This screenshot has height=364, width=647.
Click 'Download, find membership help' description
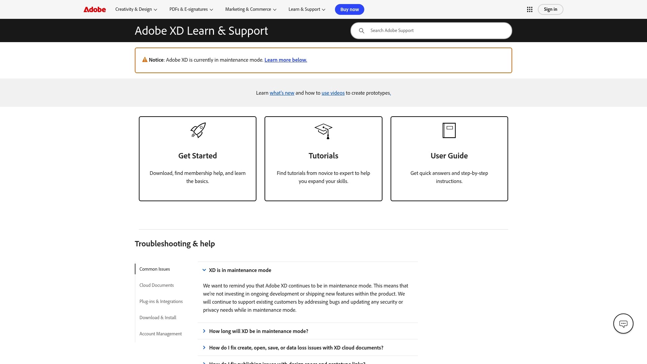(x=197, y=177)
